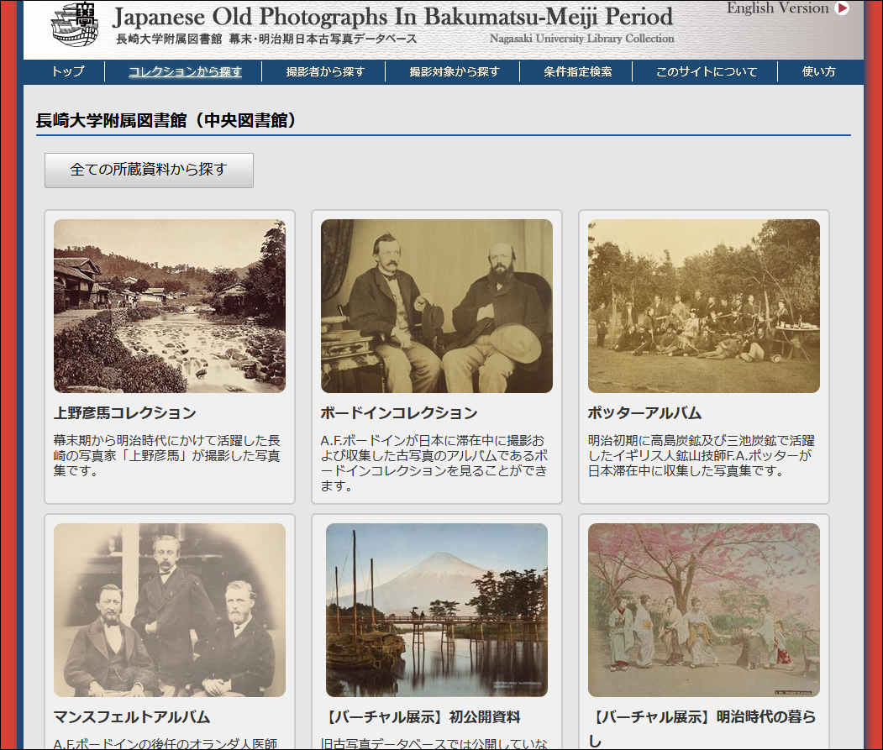Open コレクションから探す menu item

pos(185,71)
